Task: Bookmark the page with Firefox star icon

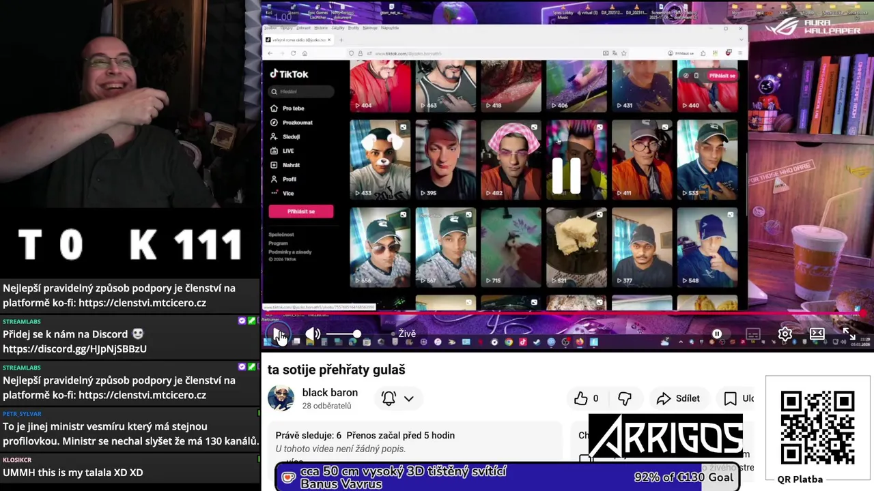Action: (623, 53)
